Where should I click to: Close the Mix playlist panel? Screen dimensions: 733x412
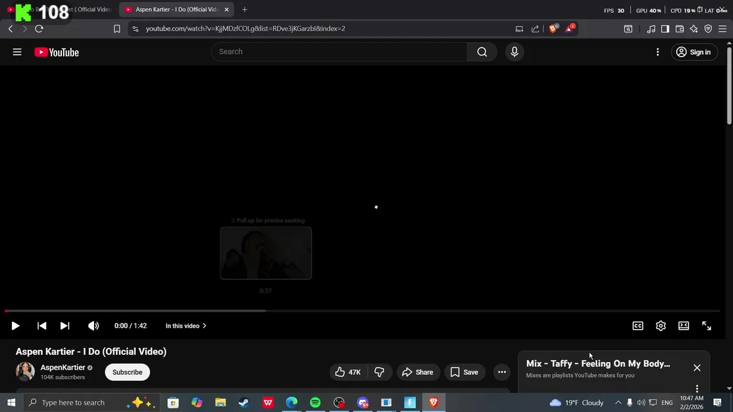click(x=697, y=367)
